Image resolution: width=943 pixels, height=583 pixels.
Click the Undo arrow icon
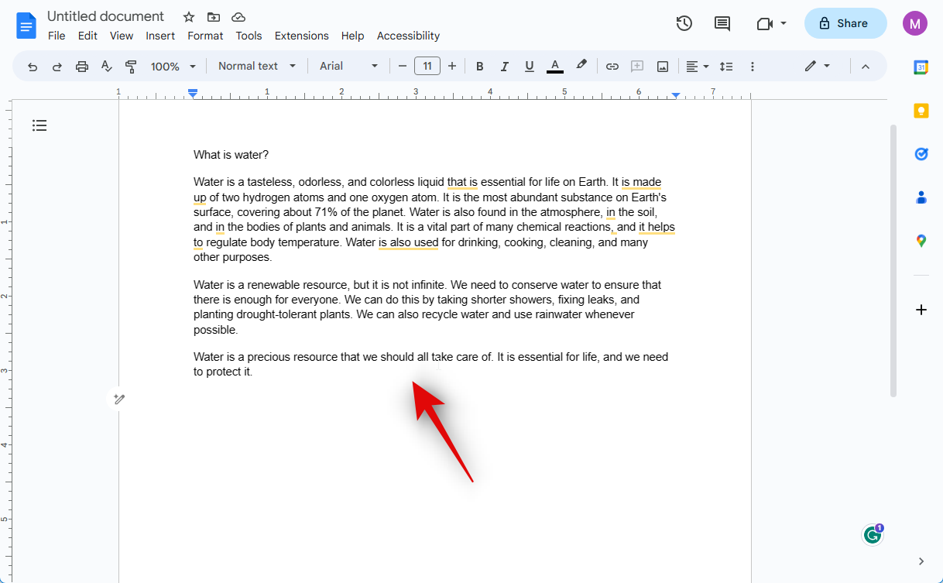[33, 67]
